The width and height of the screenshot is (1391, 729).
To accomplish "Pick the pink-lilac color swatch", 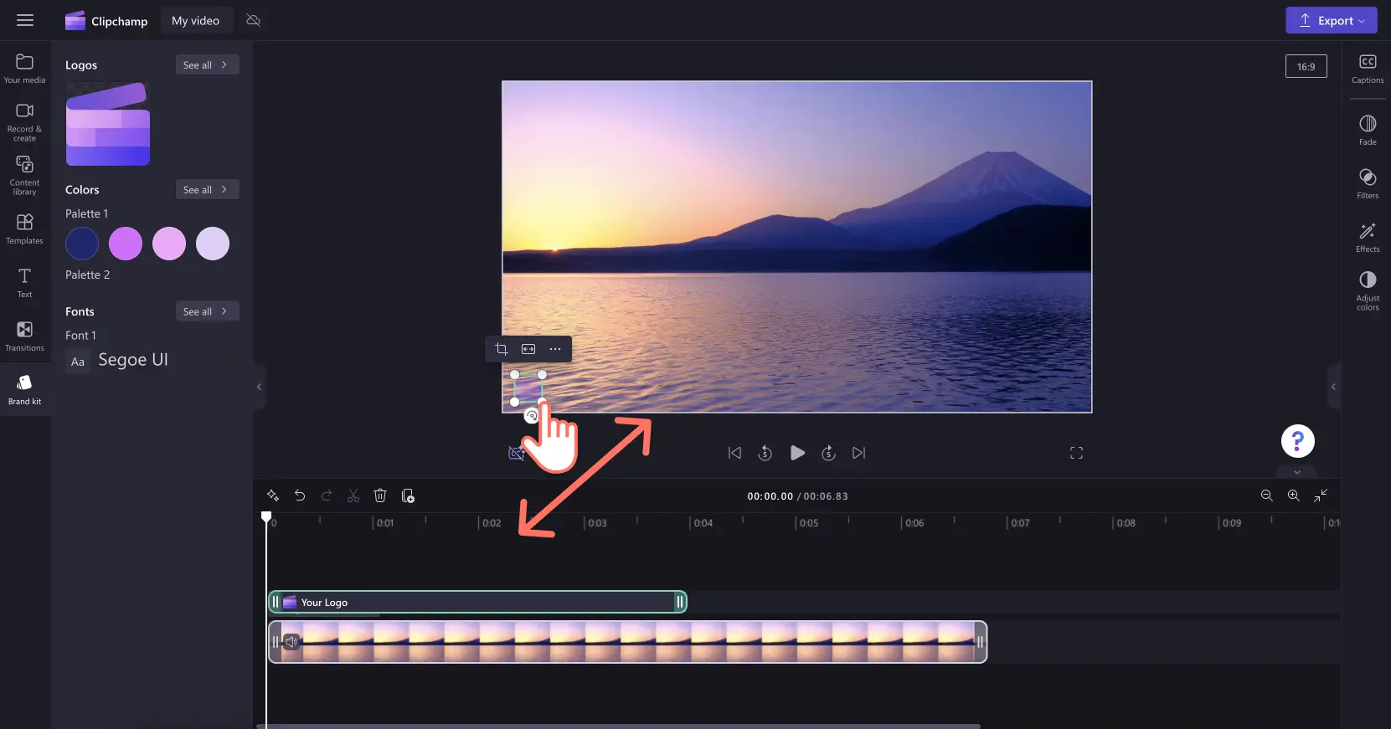I will tap(169, 244).
